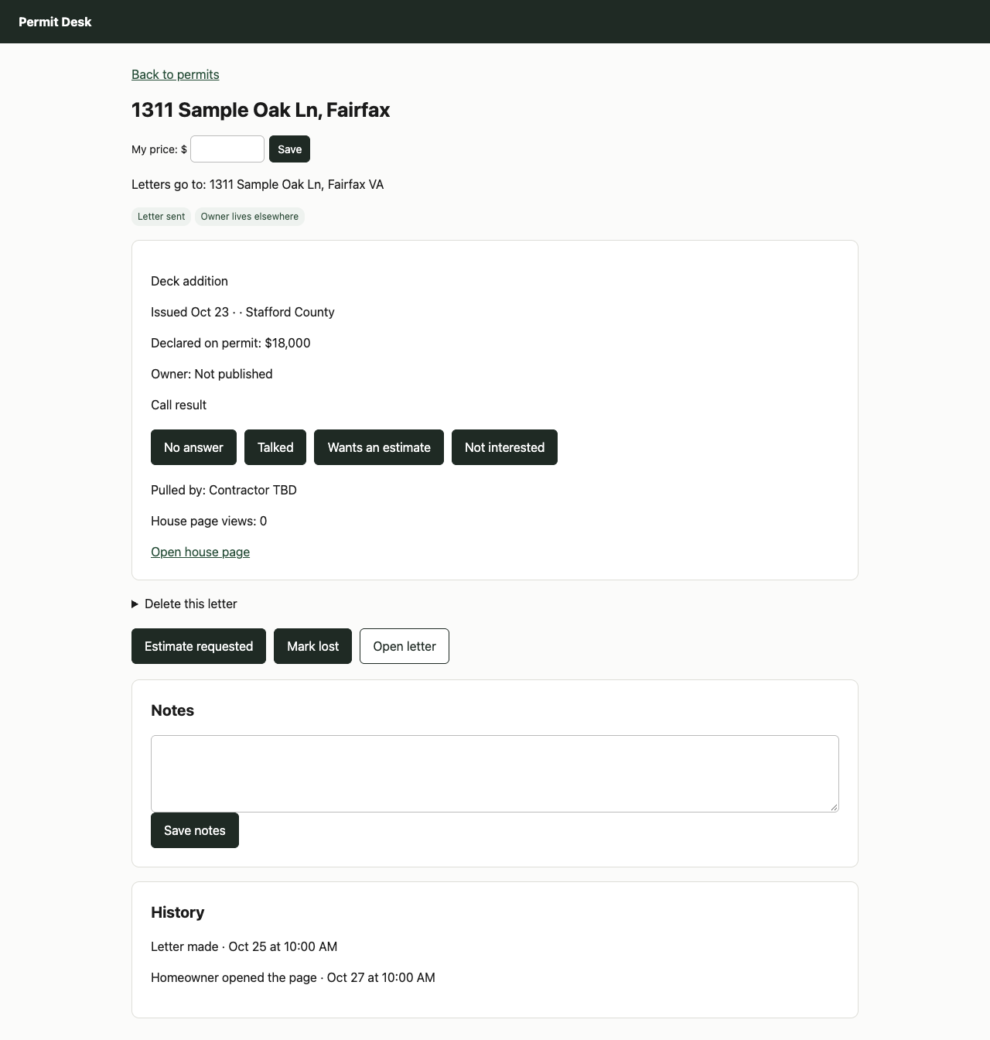This screenshot has width=990, height=1040.
Task: Click the Call result label
Action: [x=179, y=405]
